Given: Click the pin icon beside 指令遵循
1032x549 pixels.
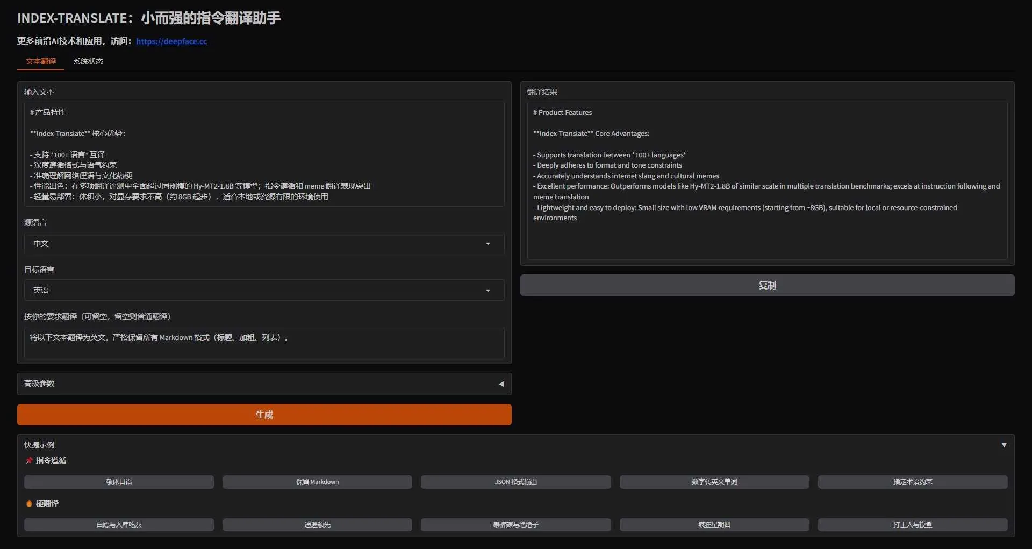Looking at the screenshot, I should point(29,460).
